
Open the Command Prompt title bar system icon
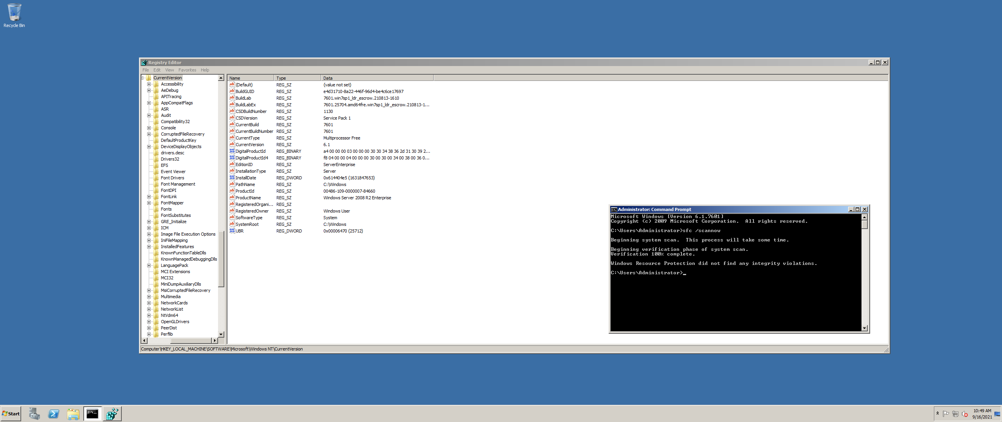pos(614,209)
